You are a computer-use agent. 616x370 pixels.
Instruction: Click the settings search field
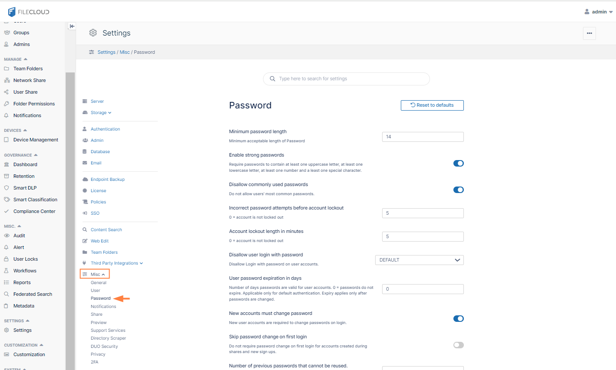coord(346,79)
